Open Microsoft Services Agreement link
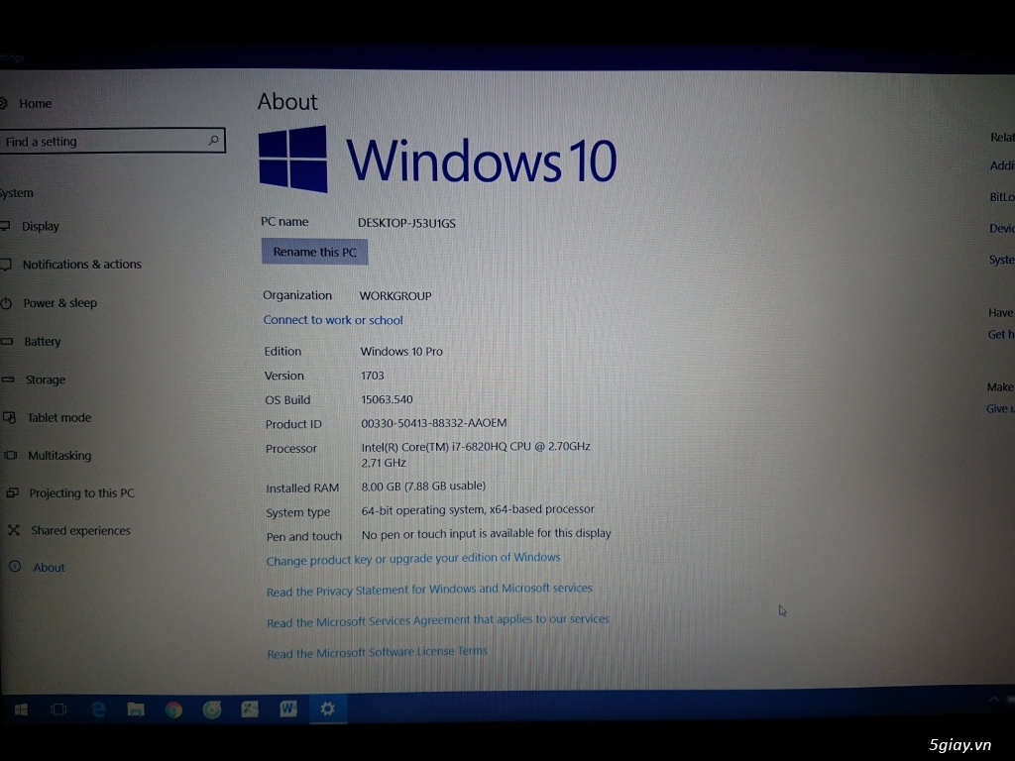This screenshot has height=761, width=1015. tap(437, 620)
